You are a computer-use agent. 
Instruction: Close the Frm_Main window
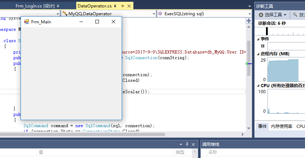[113, 22]
